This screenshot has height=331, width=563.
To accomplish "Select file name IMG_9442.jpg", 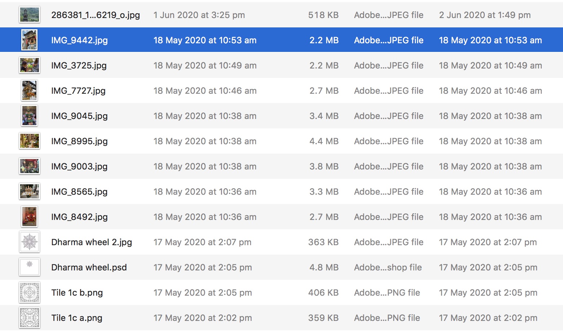I will pos(79,40).
